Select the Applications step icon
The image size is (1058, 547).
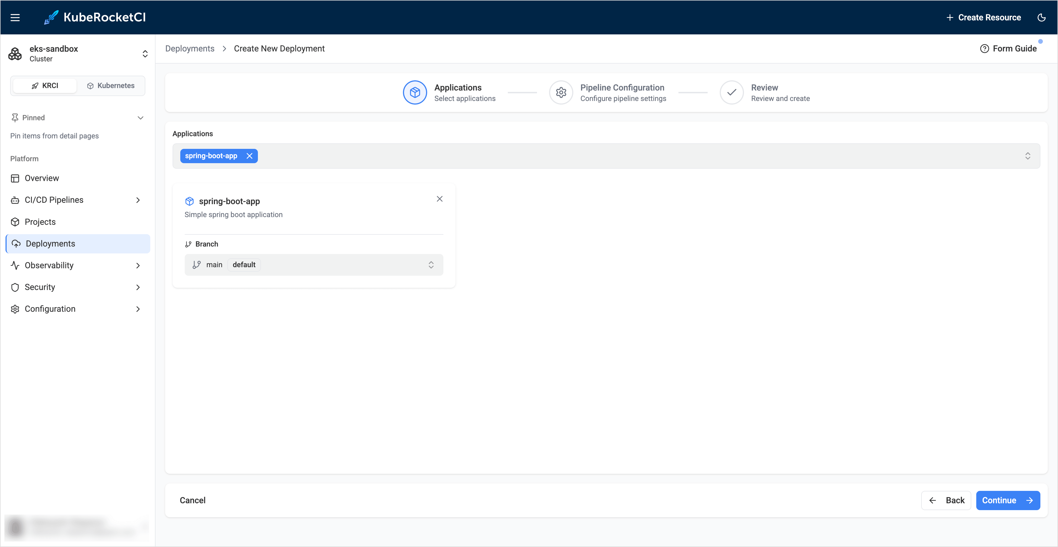415,92
